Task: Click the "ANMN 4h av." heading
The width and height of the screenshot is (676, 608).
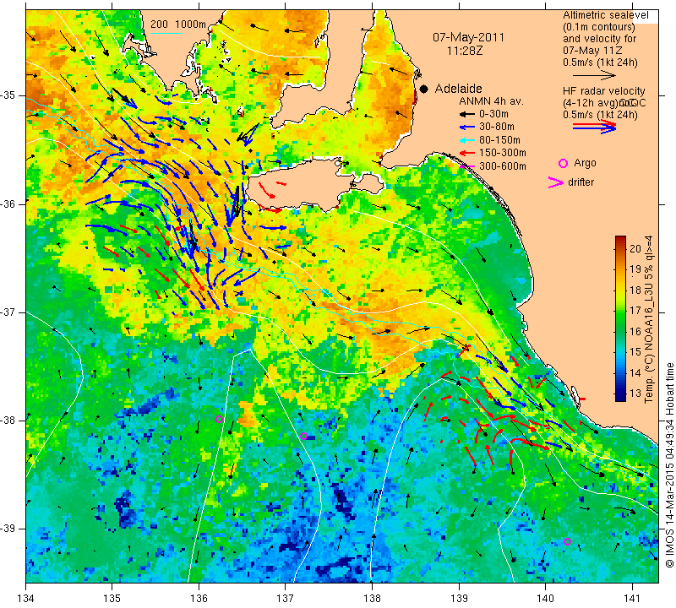Action: coord(491,101)
